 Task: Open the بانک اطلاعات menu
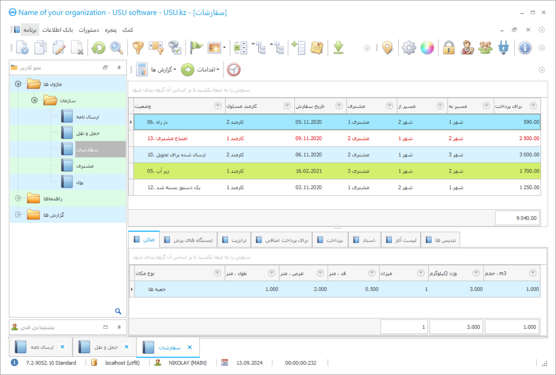pos(57,30)
